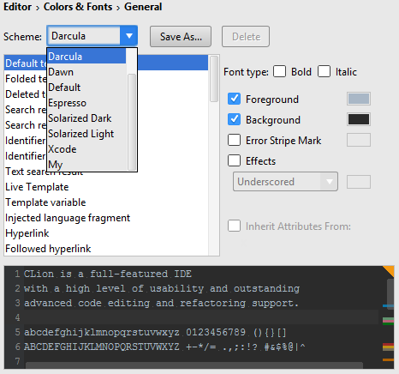Click the attribute list vertical scrollbar
Image resolution: width=399 pixels, height=374 pixels.
(214, 79)
